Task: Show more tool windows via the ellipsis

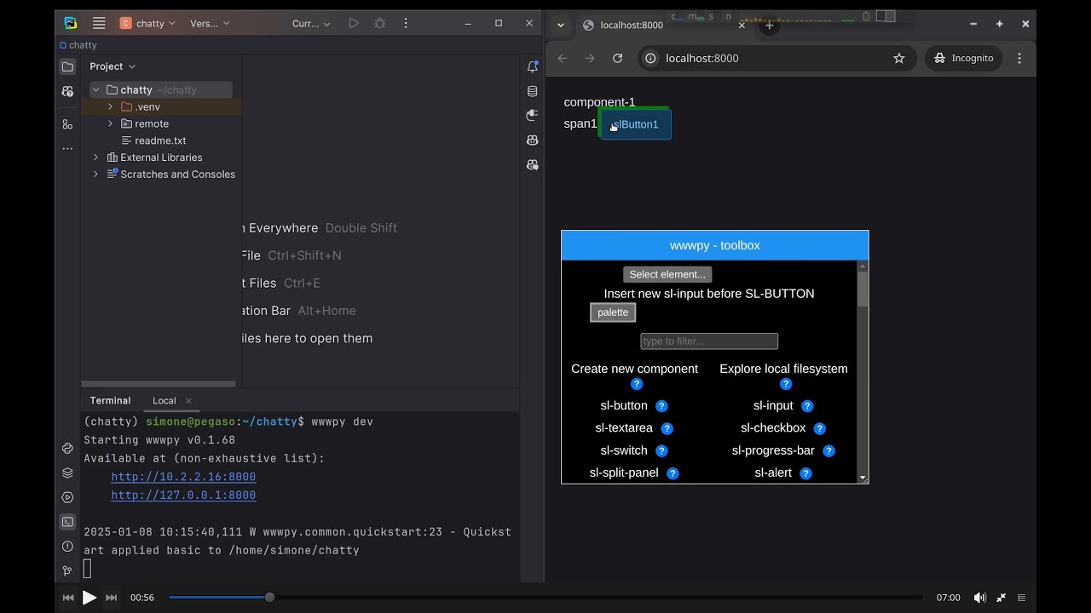Action: click(x=67, y=149)
